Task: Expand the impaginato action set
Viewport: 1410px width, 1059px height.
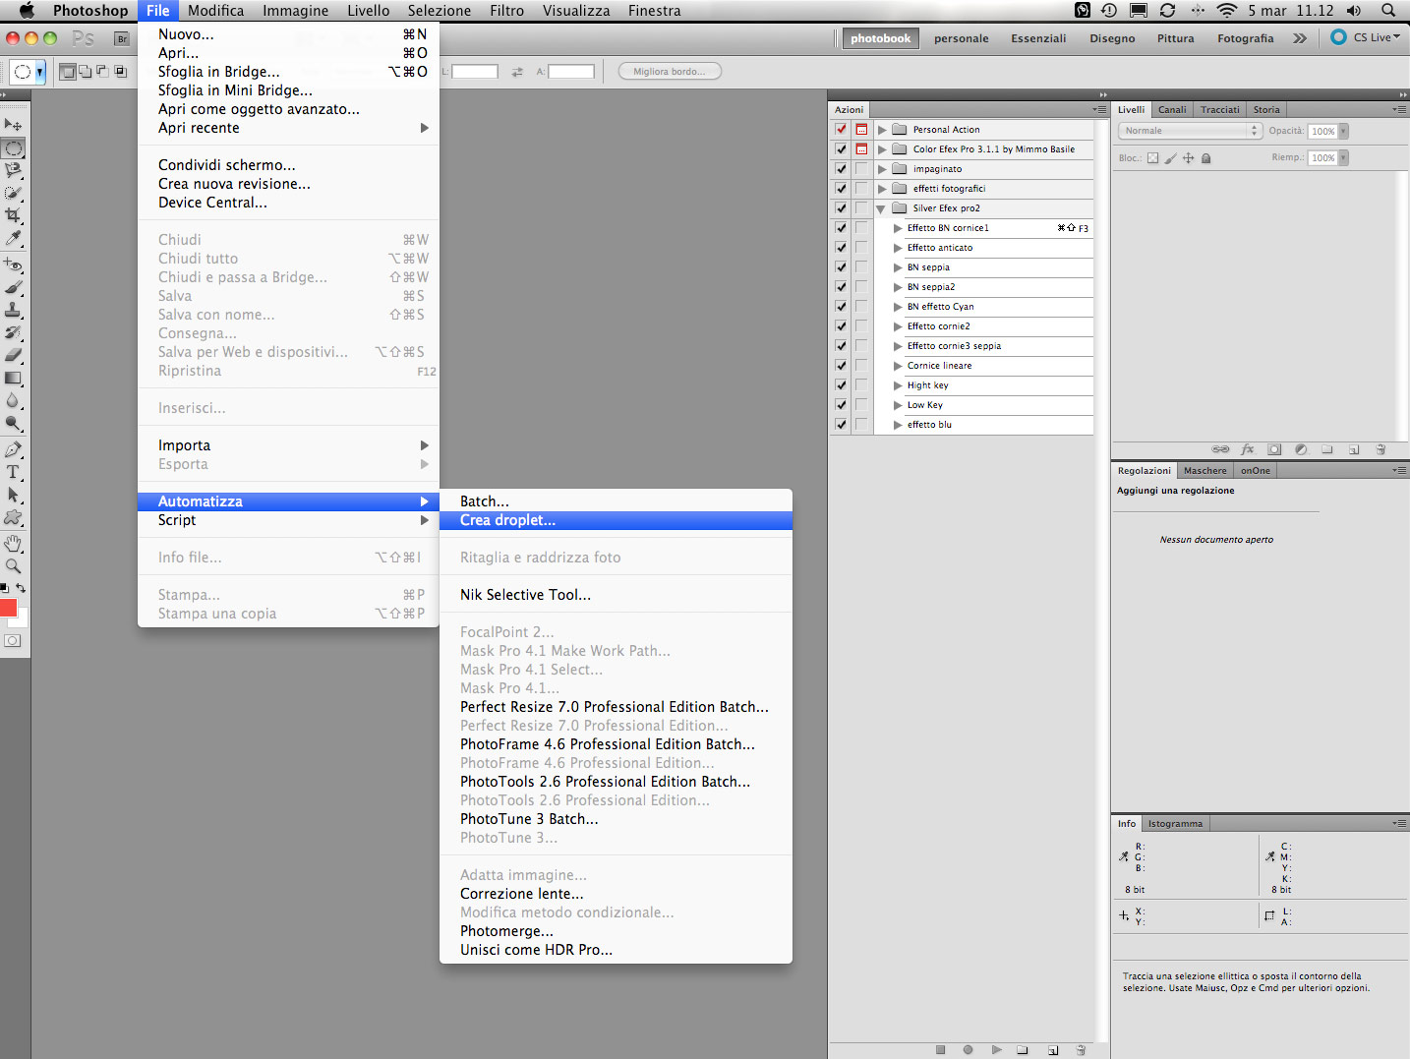Action: (882, 168)
